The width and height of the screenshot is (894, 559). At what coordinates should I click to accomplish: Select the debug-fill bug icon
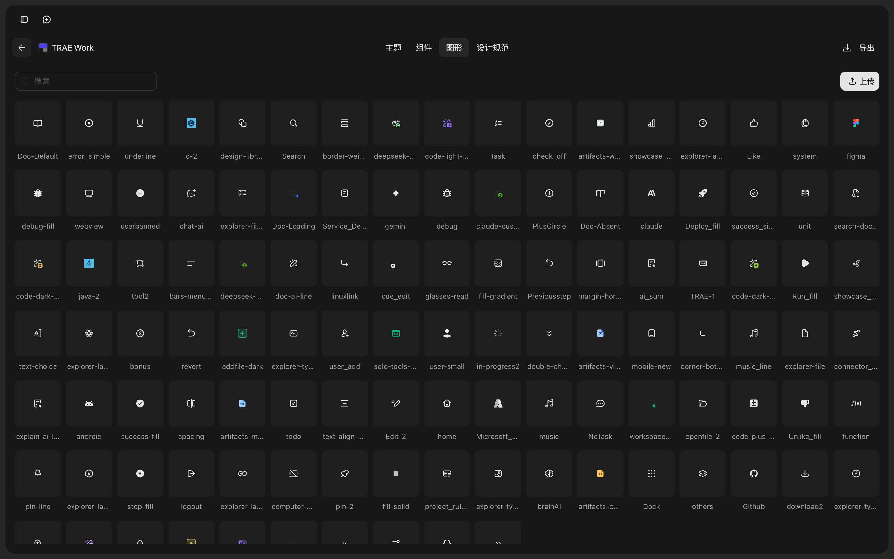pos(38,193)
